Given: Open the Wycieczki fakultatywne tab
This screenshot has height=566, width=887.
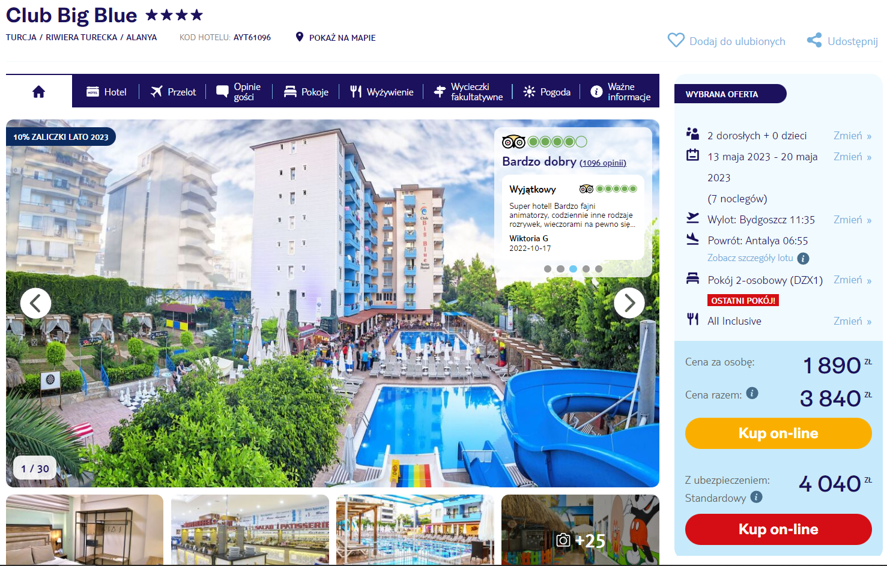Looking at the screenshot, I should pos(468,92).
